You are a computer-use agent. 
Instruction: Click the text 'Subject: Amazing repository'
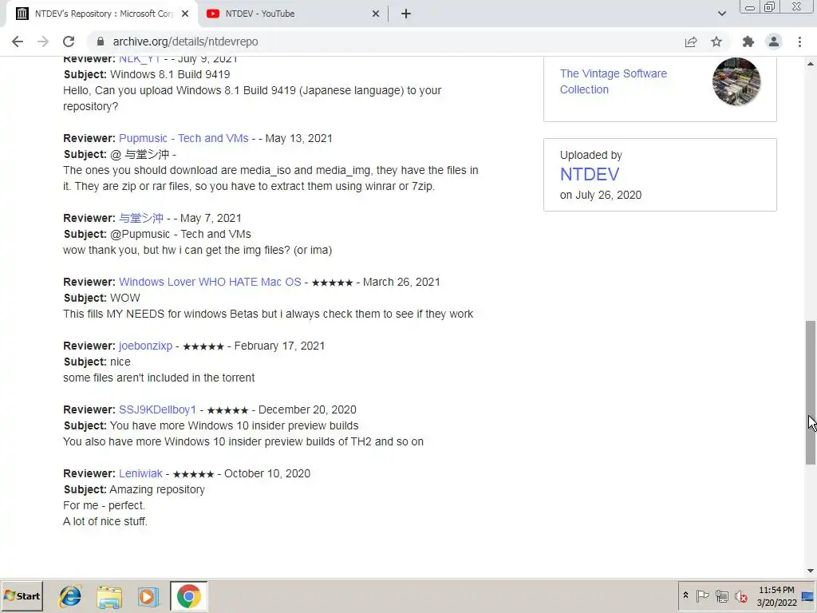click(134, 489)
